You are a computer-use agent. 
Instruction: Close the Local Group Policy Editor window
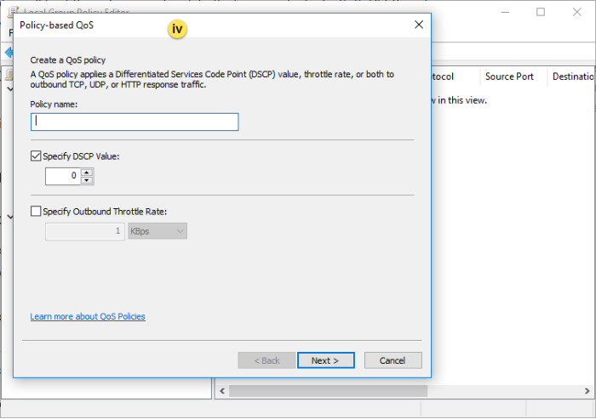[x=579, y=12]
